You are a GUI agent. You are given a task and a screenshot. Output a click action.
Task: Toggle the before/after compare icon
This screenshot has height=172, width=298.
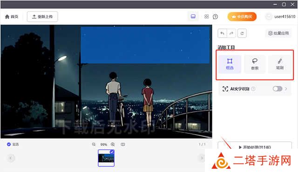pyautogui.click(x=123, y=144)
